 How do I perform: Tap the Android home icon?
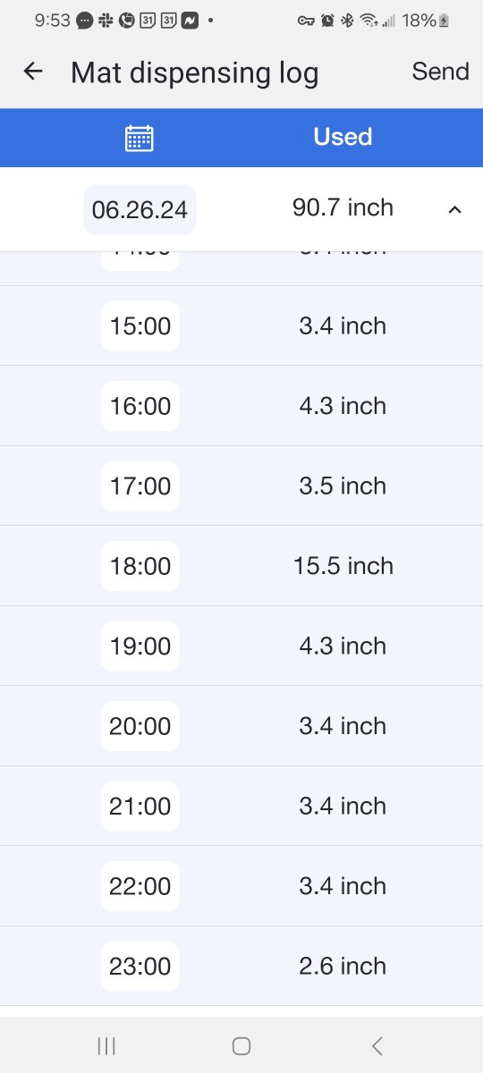click(x=241, y=1045)
